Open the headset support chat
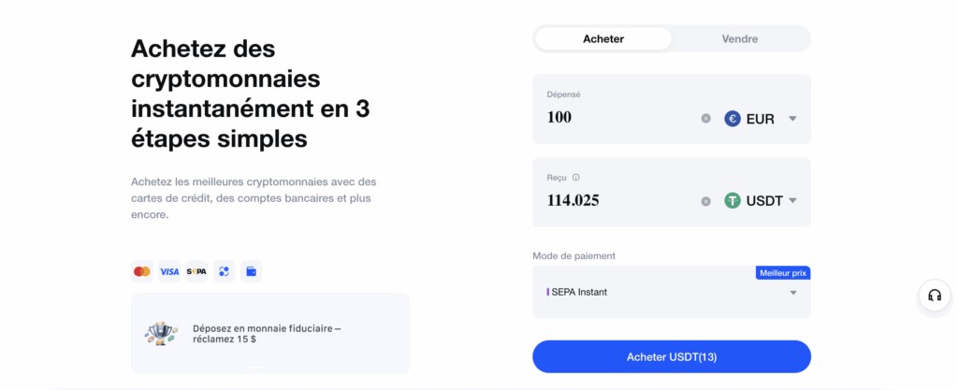Screen dimensions: 958x390 [x=934, y=296]
